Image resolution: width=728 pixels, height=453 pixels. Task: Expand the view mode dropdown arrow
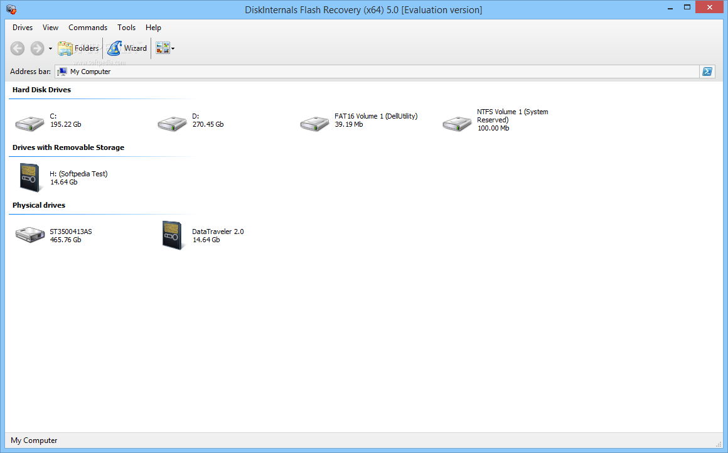point(173,48)
